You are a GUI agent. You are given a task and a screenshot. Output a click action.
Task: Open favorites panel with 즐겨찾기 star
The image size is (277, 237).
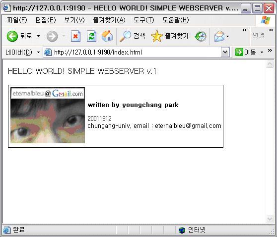point(169,36)
